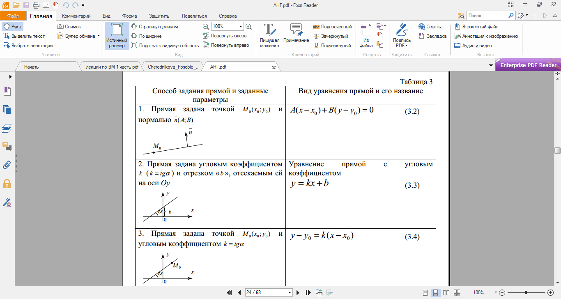Insert Аудио и видео

[x=473, y=46]
